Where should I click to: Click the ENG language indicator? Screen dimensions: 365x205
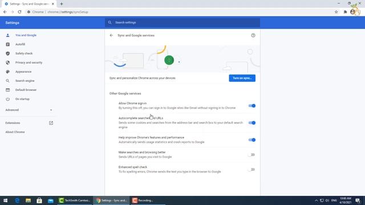[x=334, y=200]
